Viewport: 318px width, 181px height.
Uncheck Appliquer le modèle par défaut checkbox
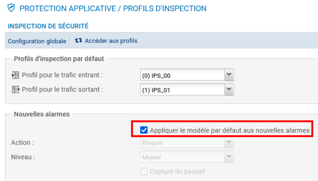(x=144, y=130)
